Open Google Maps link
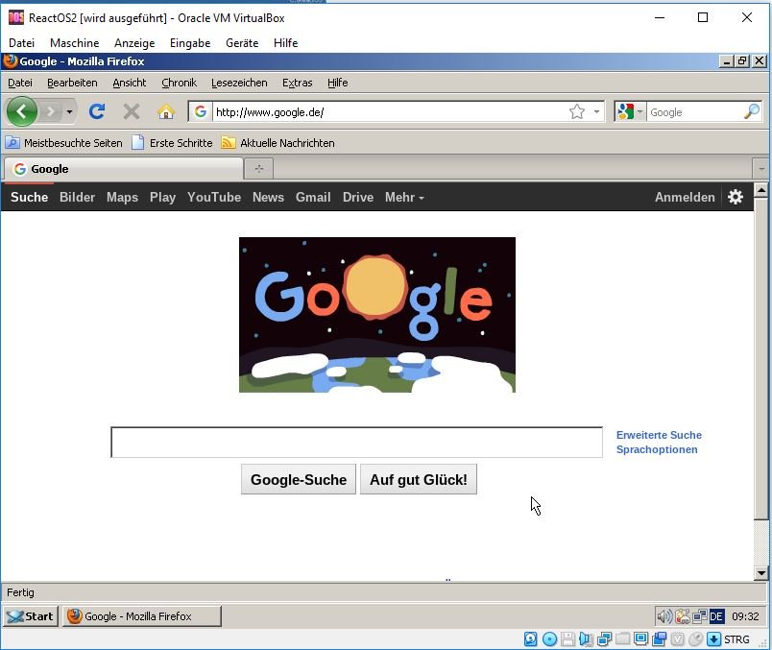 coord(122,197)
